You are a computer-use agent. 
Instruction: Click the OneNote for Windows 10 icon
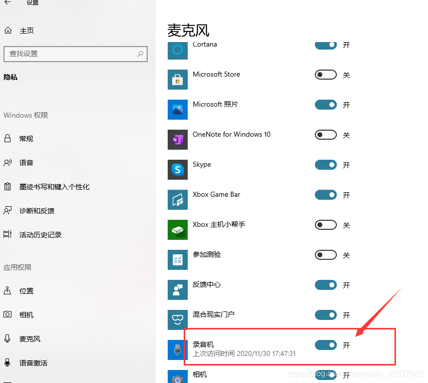[177, 140]
